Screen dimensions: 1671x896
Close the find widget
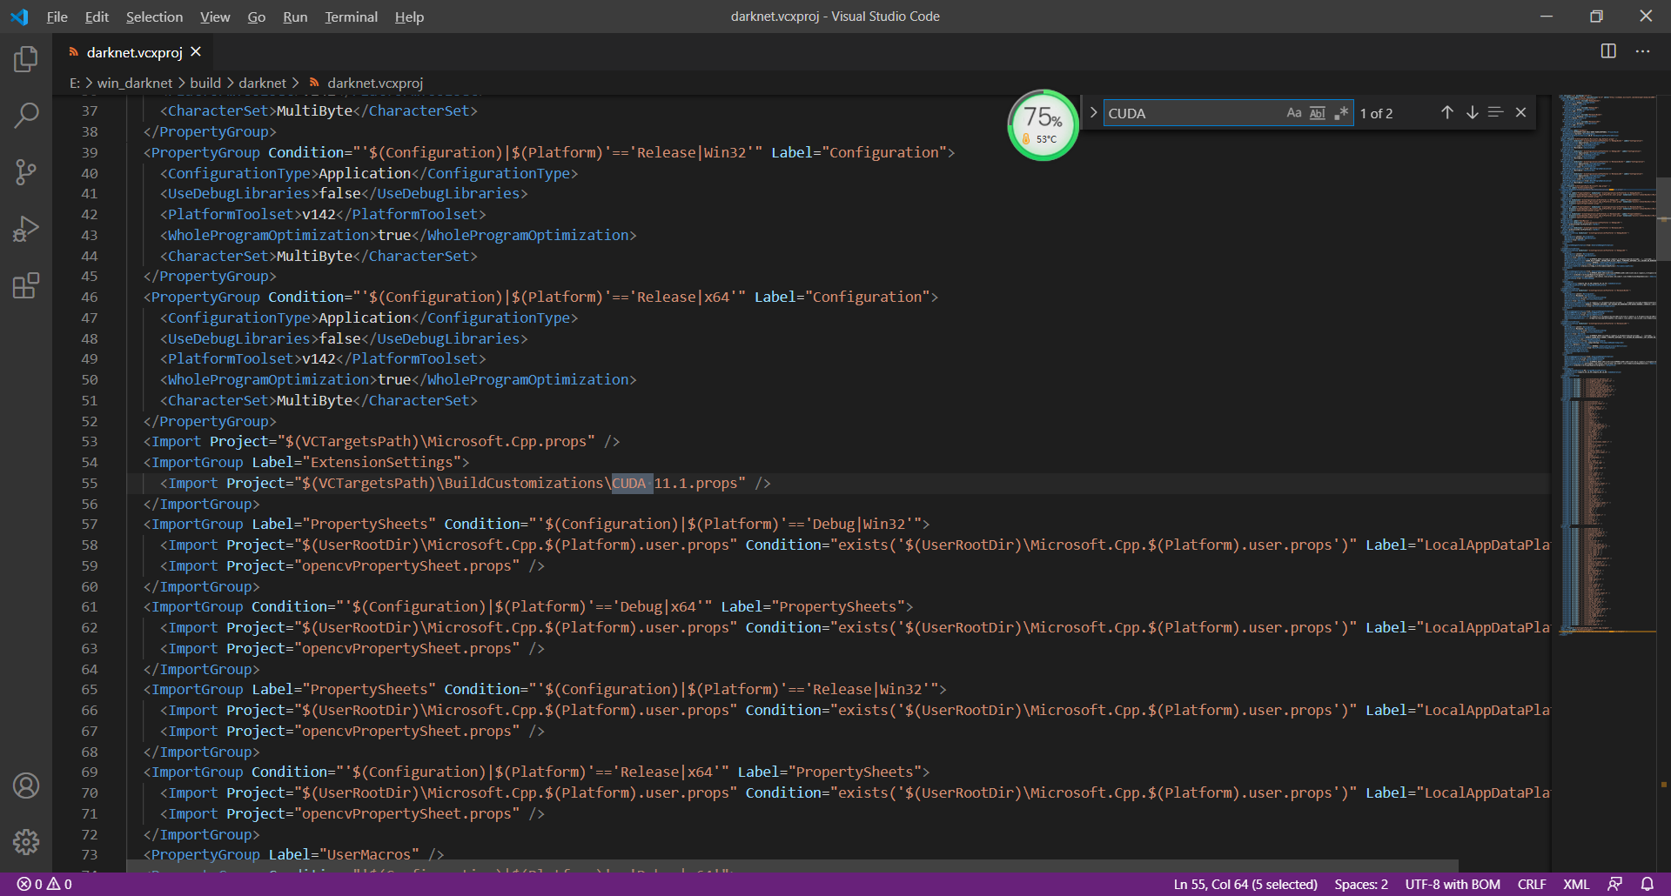pos(1520,112)
